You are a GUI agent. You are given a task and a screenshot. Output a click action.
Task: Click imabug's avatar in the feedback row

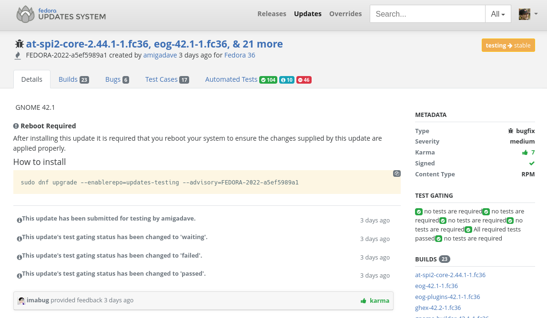(21, 300)
